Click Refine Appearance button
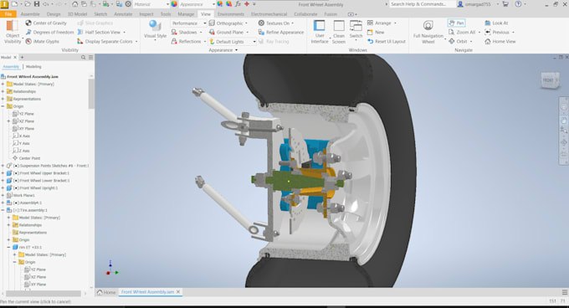 coord(281,32)
